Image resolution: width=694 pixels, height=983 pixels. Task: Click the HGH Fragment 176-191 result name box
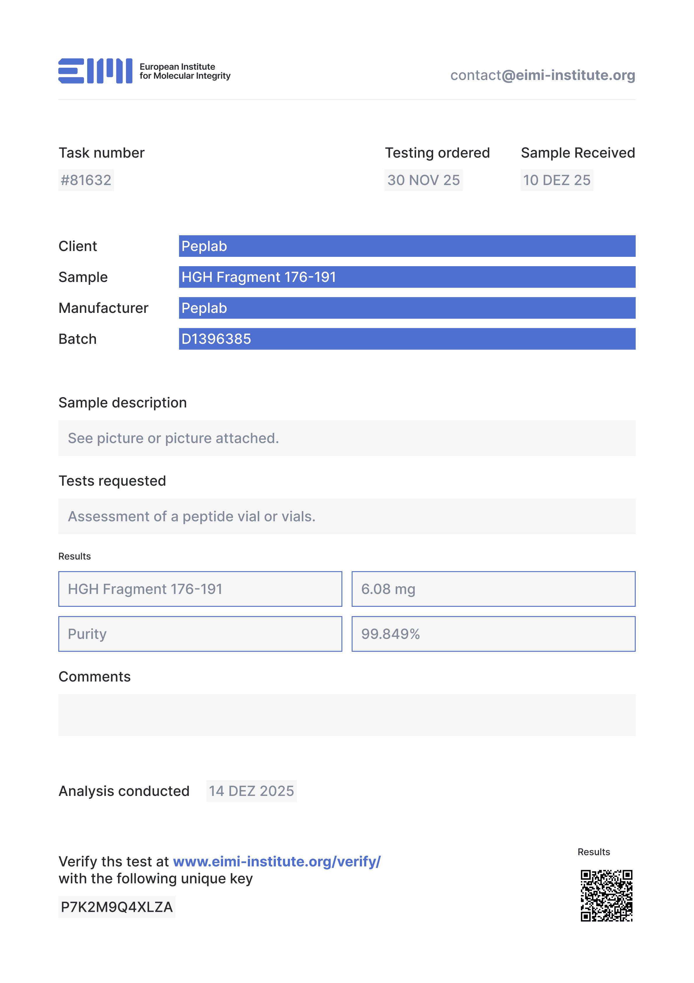tap(200, 589)
